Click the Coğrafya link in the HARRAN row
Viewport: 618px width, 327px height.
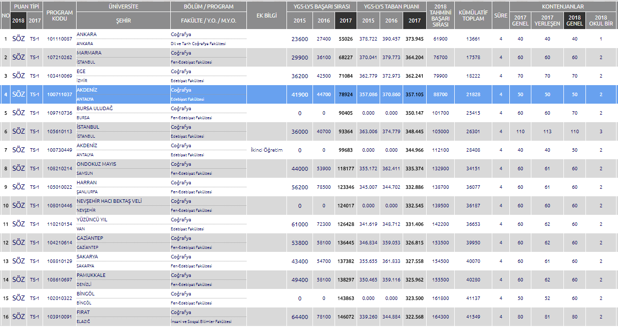[181, 183]
